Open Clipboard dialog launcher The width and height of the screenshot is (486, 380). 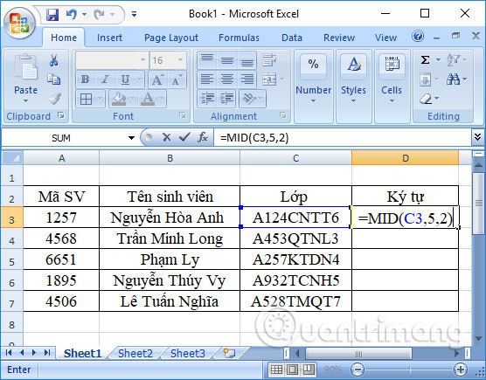[x=61, y=115]
